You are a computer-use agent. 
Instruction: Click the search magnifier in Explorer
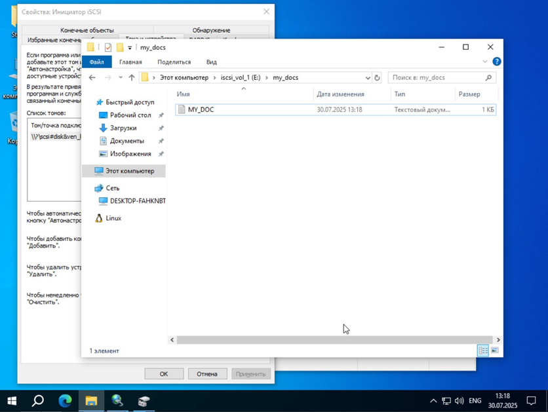coord(488,77)
